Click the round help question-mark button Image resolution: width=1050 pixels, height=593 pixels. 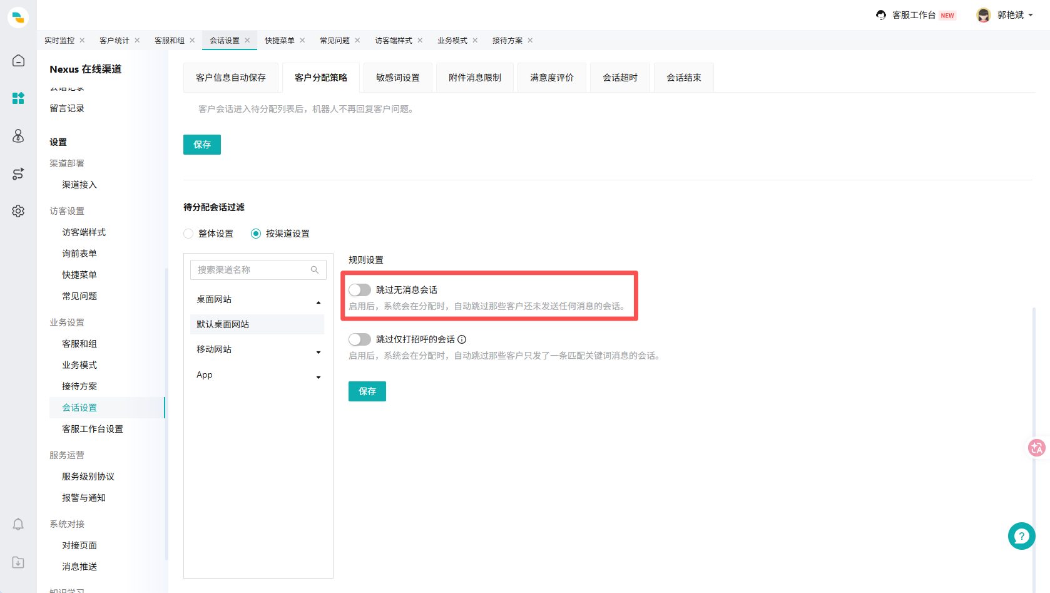[1021, 536]
